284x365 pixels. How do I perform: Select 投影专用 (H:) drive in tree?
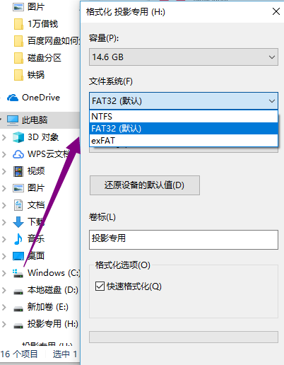[x=46, y=324]
